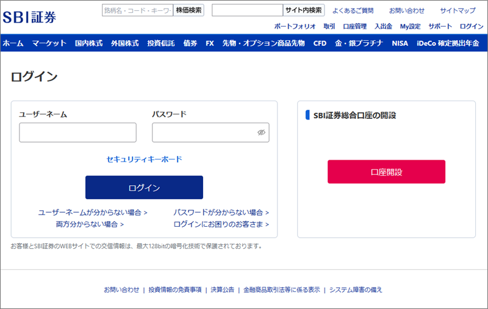Switch to the 外国株式 tab

(x=125, y=43)
